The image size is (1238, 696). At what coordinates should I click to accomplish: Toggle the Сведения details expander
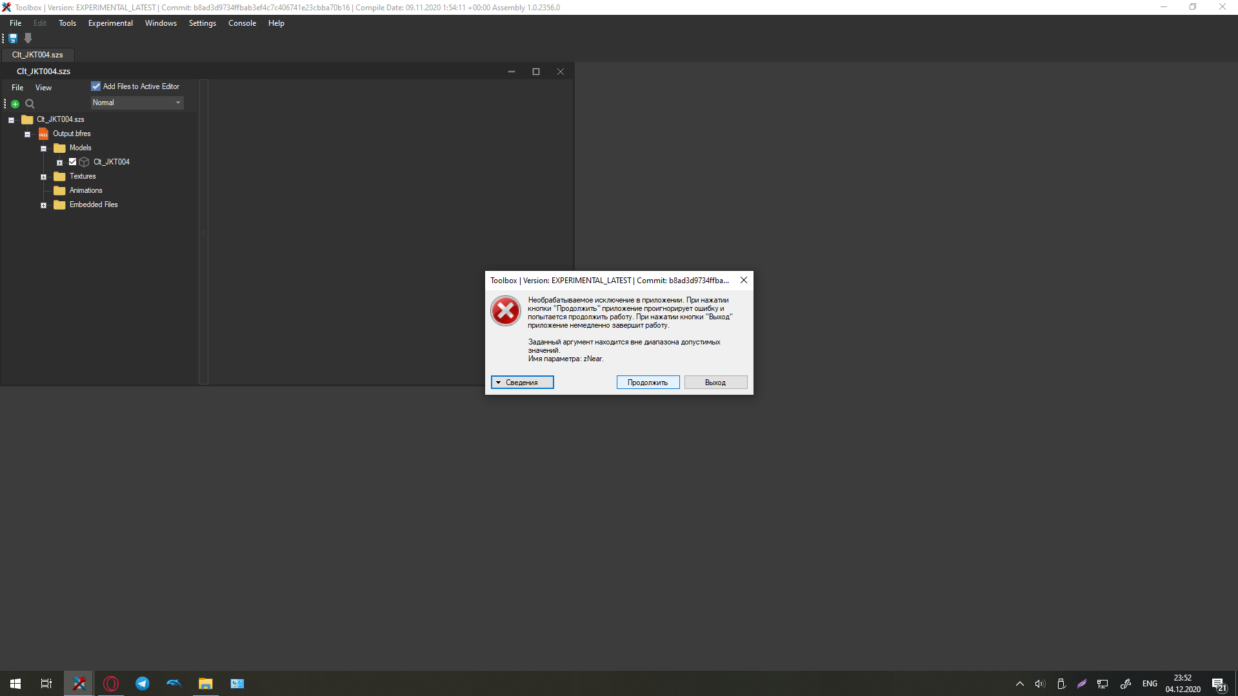[x=522, y=382]
